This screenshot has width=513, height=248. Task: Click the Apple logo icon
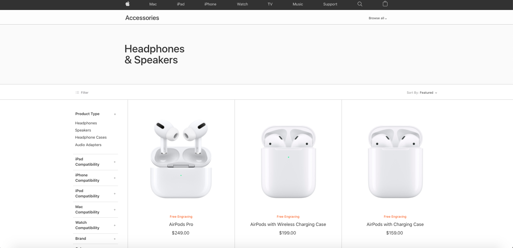click(128, 4)
